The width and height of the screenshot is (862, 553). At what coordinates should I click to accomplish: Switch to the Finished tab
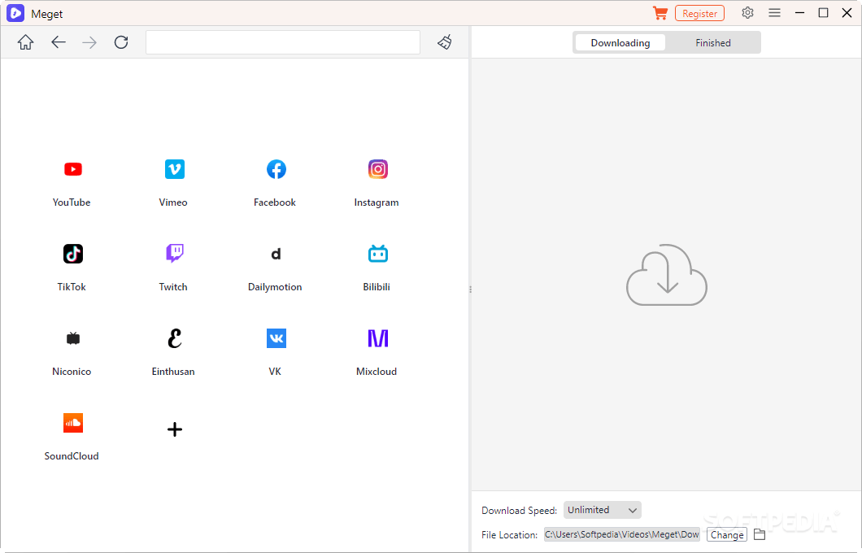713,43
